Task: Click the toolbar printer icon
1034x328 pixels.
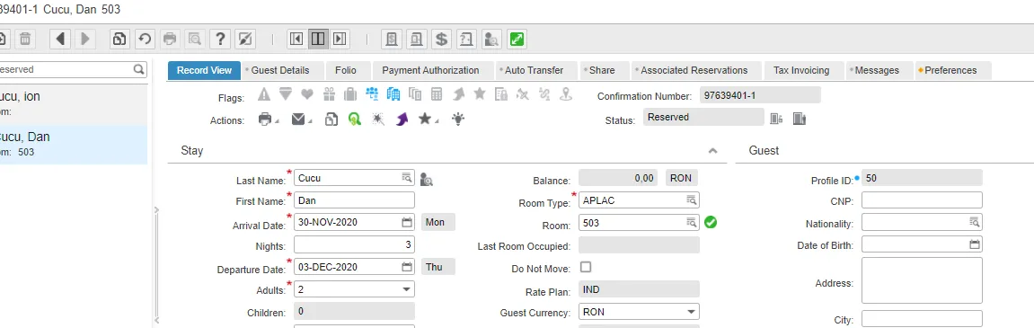Action: pyautogui.click(x=170, y=39)
